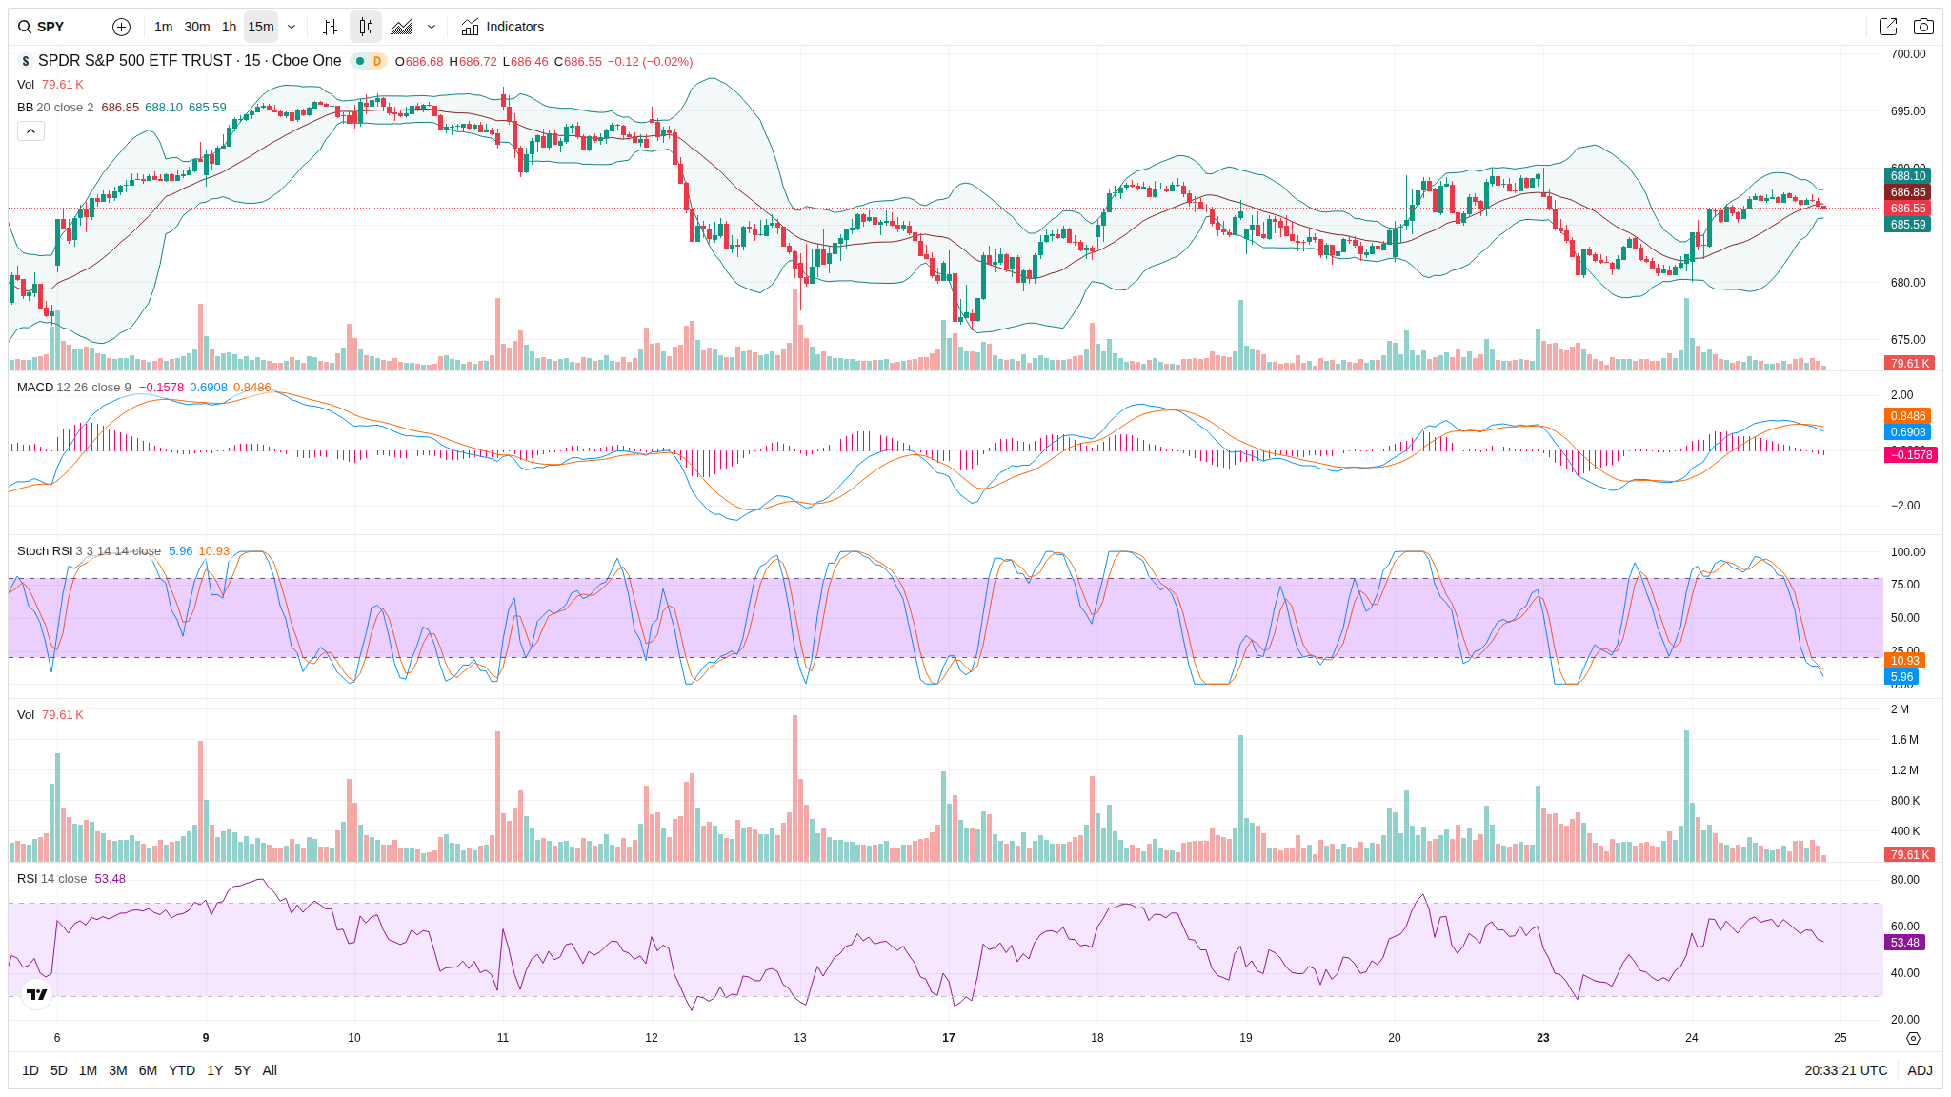The height and width of the screenshot is (1097, 1951).
Task: Open chart settings gear near the time axis
Action: pyautogui.click(x=1913, y=1038)
